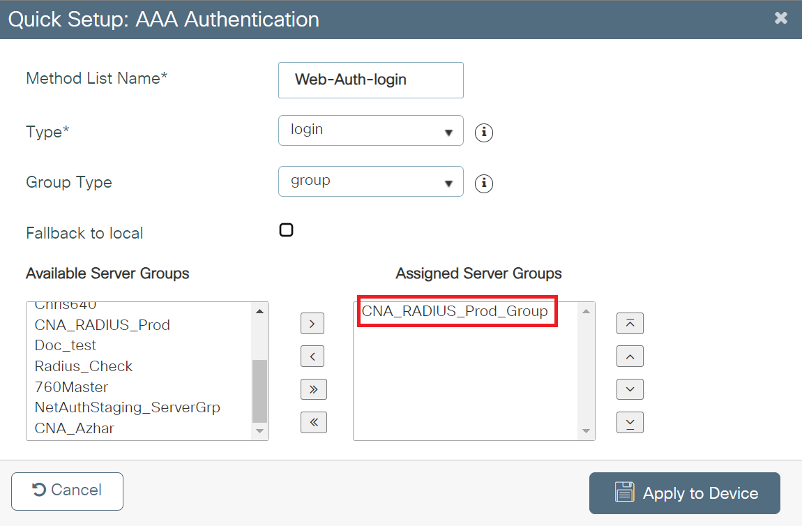Select CNA_RADIUS_Prod_Group in Assigned Server Groups

(455, 311)
